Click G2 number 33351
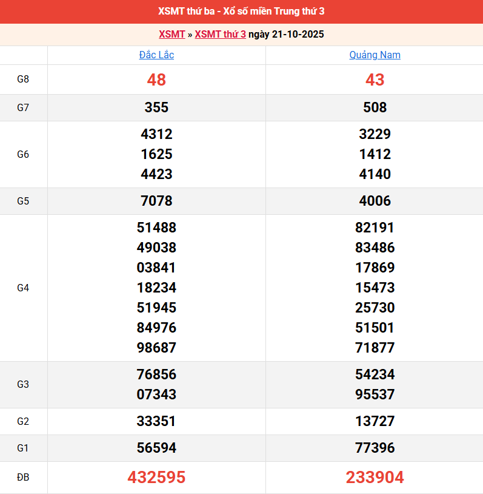The width and height of the screenshot is (483, 494). click(x=156, y=421)
